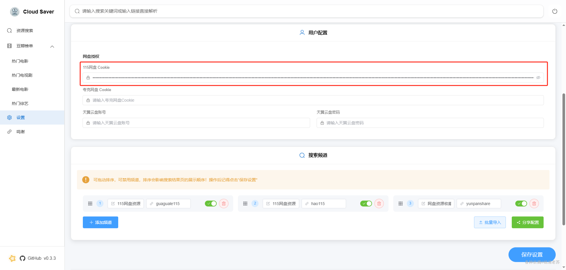Edit channel 1 name field 115网盘资源

pyautogui.click(x=126, y=204)
